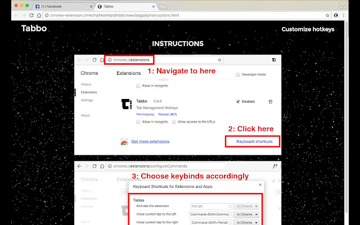This screenshot has height=225, width=360.
Task: Click the Reload (⌘R) link
Action: pos(168,114)
